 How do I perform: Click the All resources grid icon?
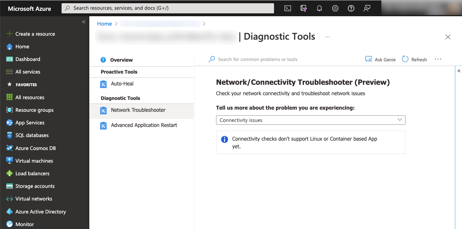pos(9,97)
